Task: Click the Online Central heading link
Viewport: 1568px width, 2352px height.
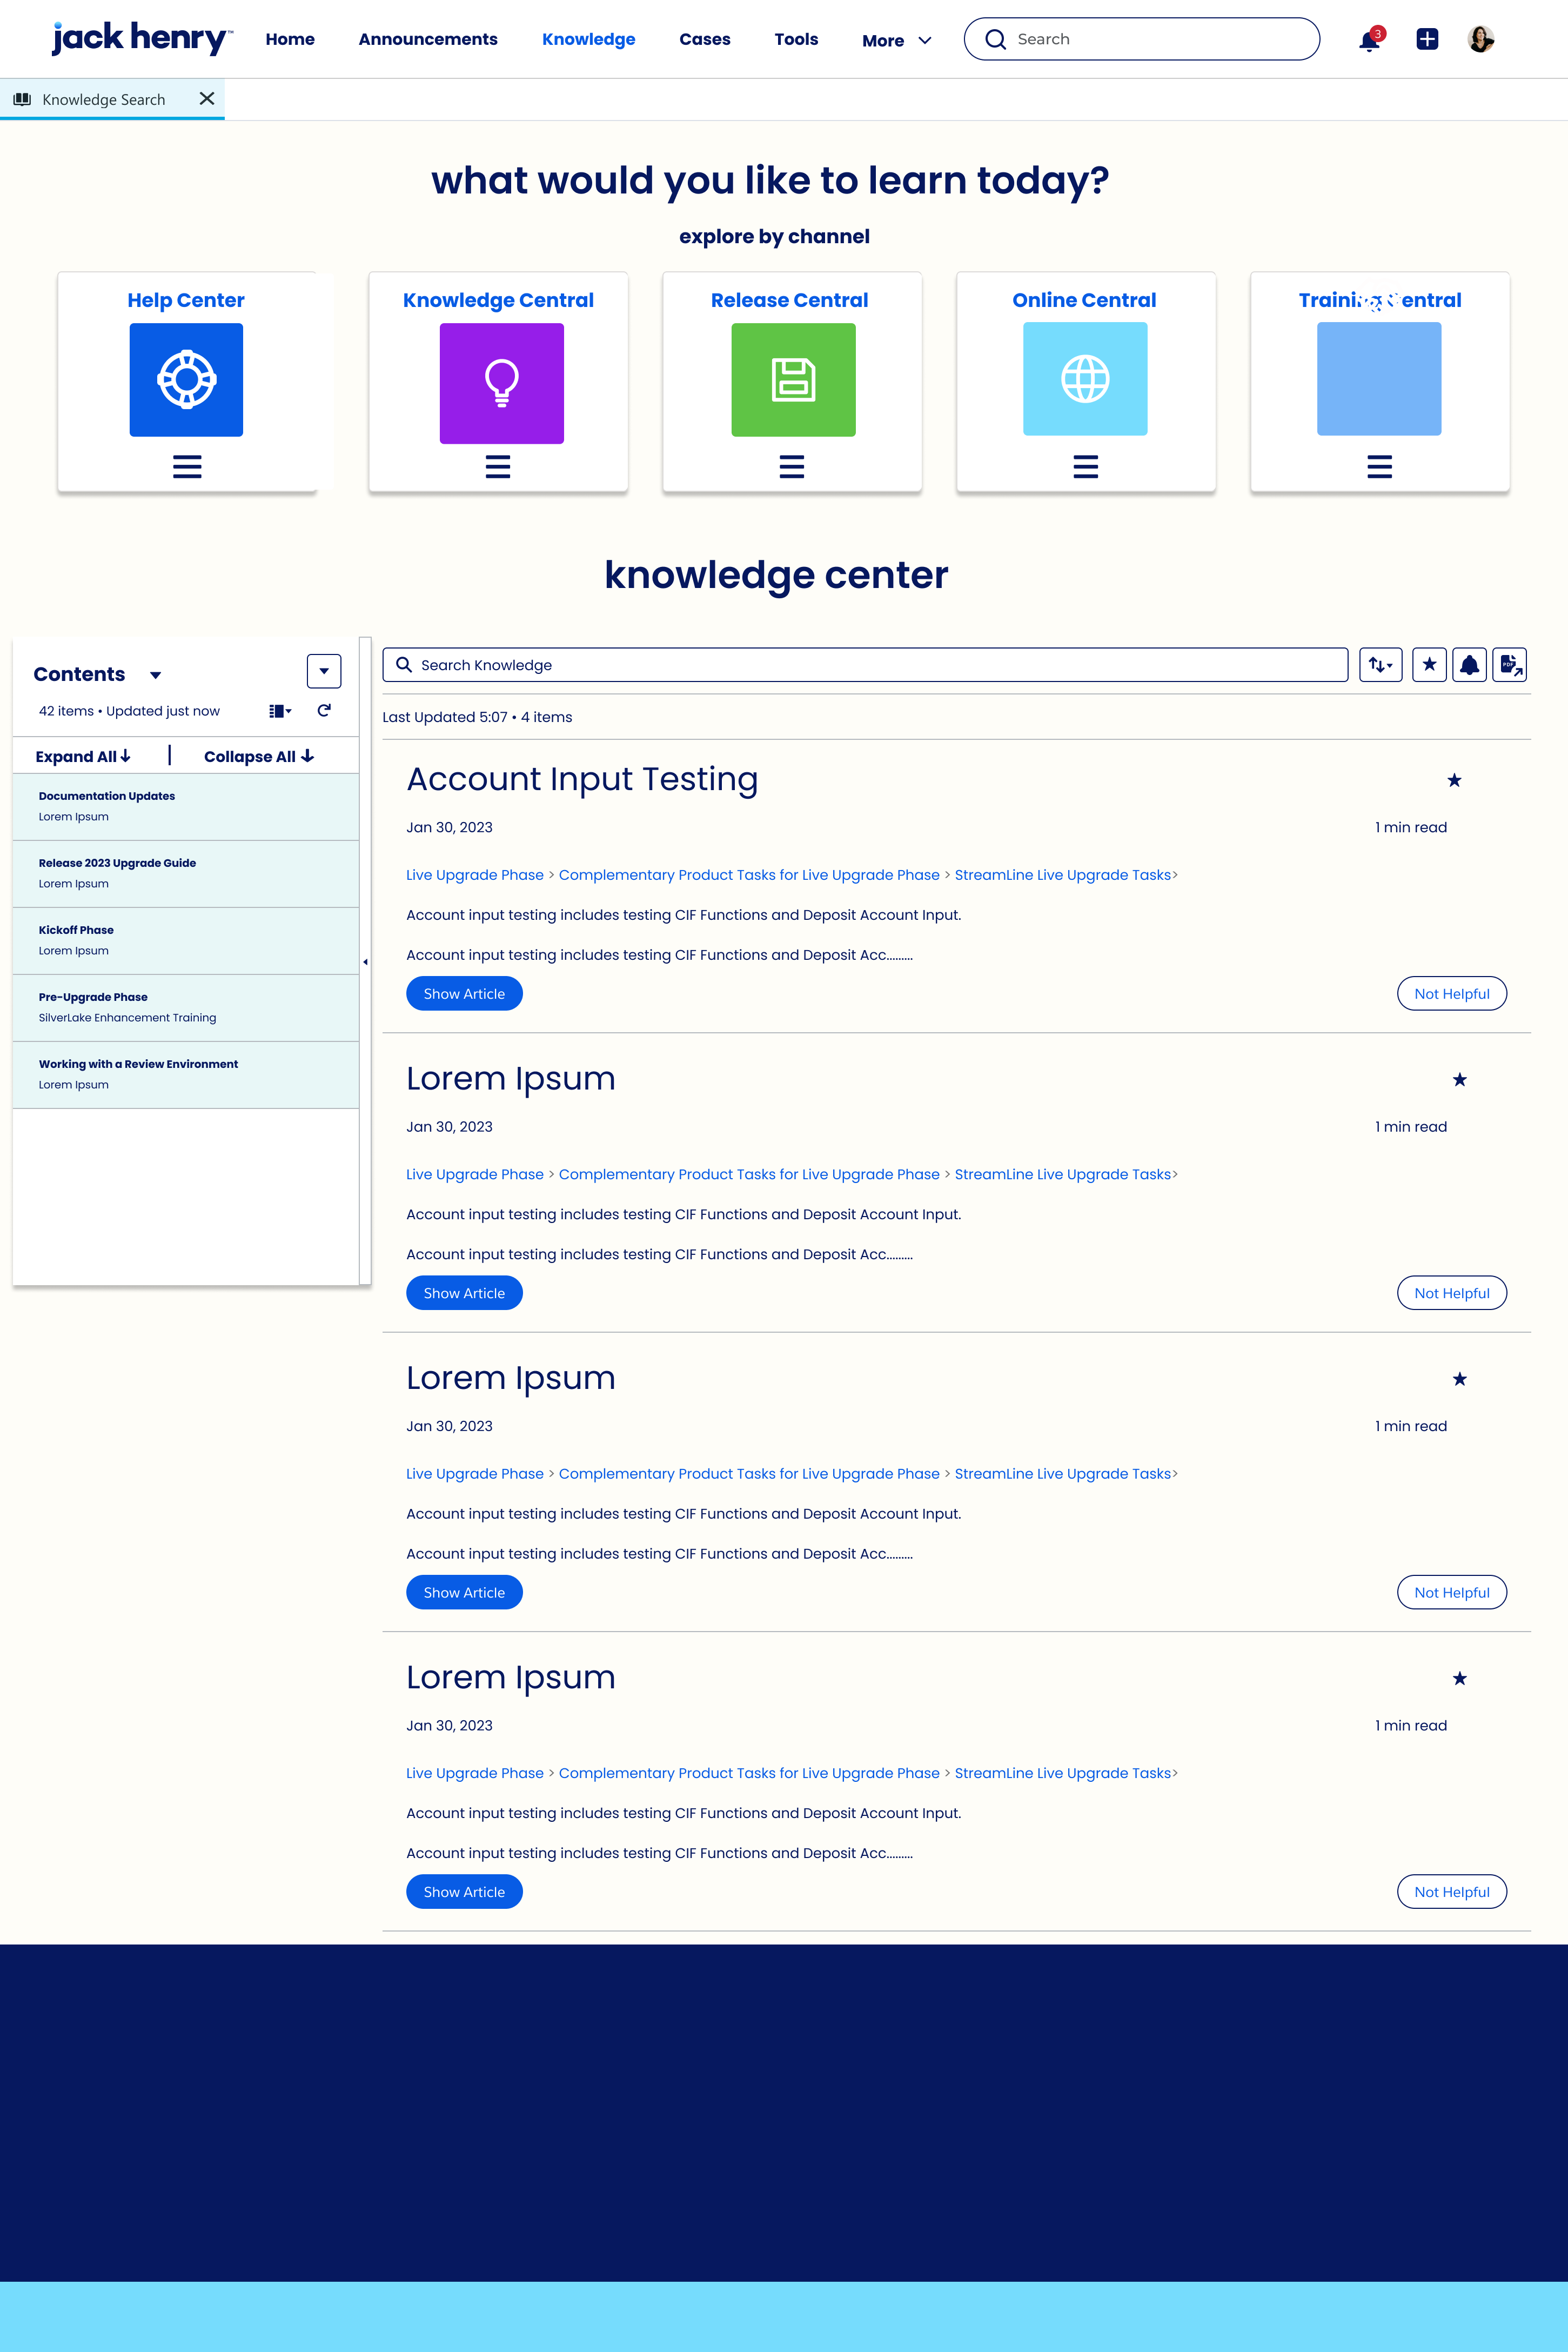Action: click(1084, 300)
